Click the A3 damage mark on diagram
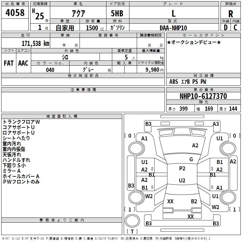Screen dimensions: 242x242 click(216, 124)
